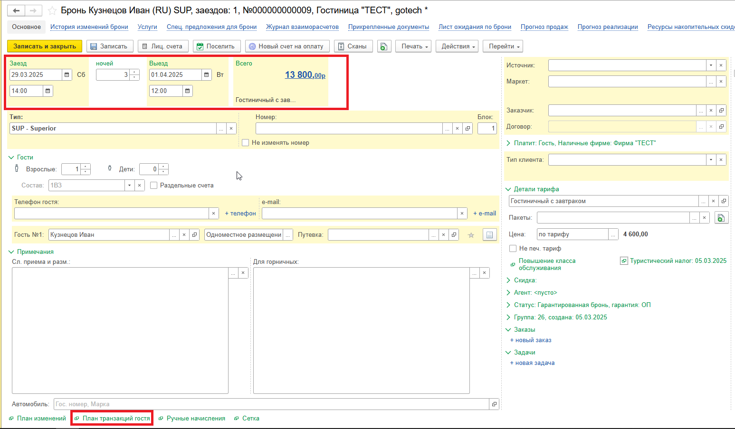The width and height of the screenshot is (735, 429).
Task: Open the Состав 1ВЗ dropdown
Action: (130, 185)
